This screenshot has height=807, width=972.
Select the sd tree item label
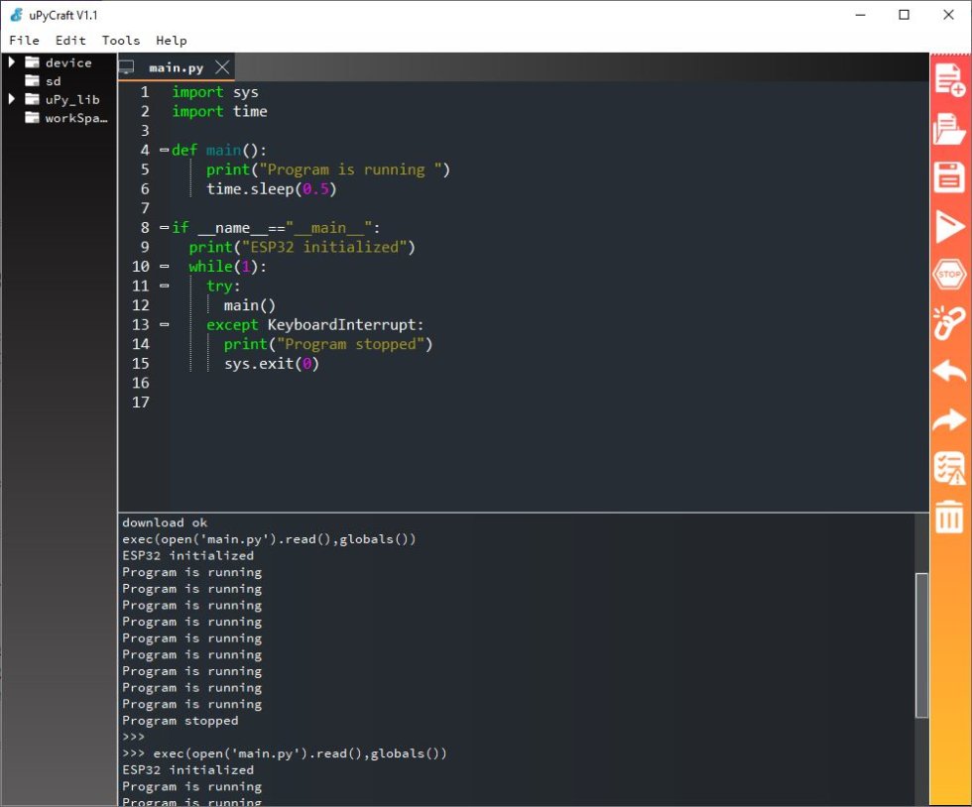click(x=53, y=81)
